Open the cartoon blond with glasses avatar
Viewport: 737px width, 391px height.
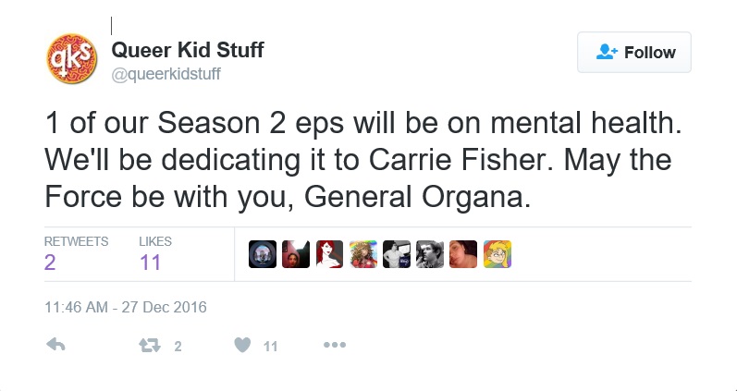click(x=497, y=254)
